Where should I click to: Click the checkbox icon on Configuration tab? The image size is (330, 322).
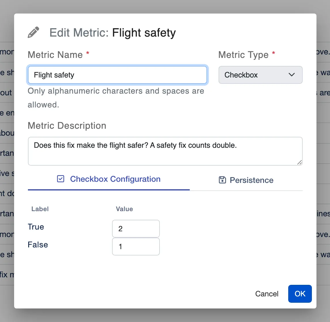click(60, 179)
